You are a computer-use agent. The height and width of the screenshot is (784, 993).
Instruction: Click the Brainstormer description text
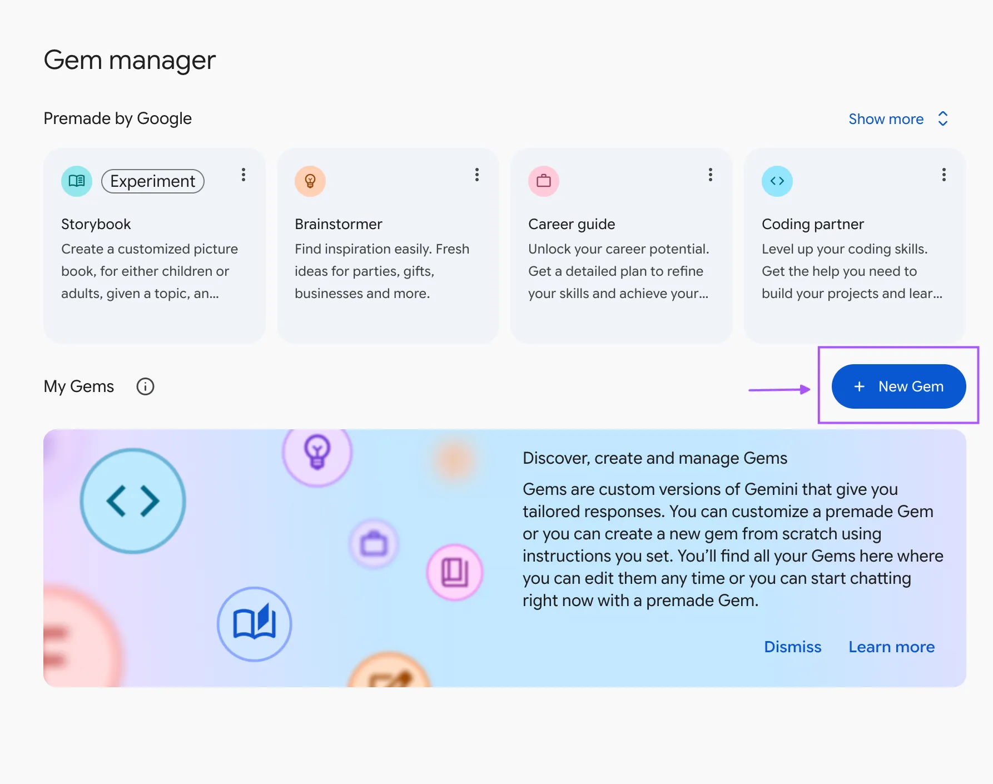pyautogui.click(x=382, y=271)
